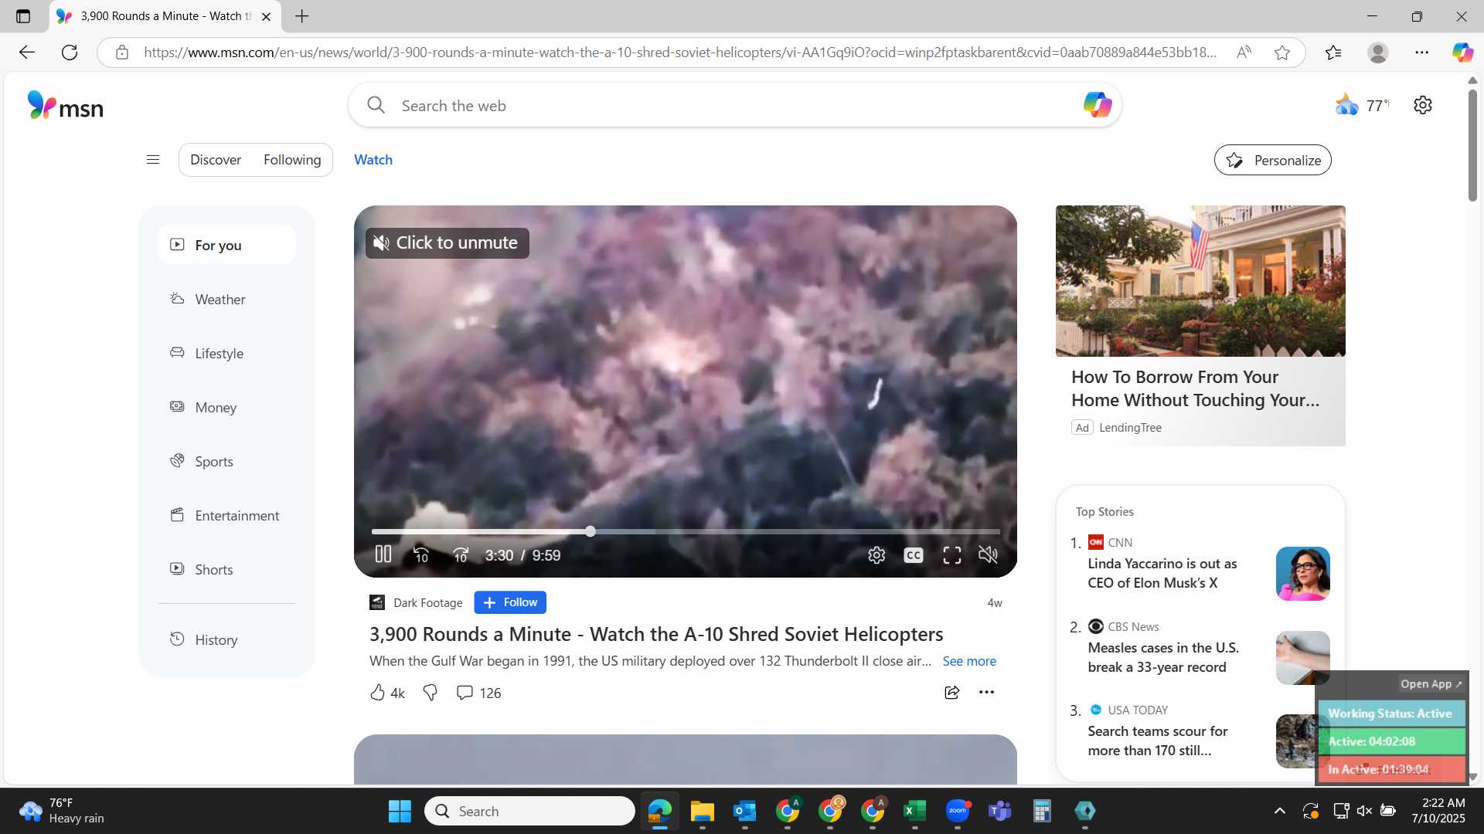
Task: Open more options below video
Action: [x=987, y=693]
